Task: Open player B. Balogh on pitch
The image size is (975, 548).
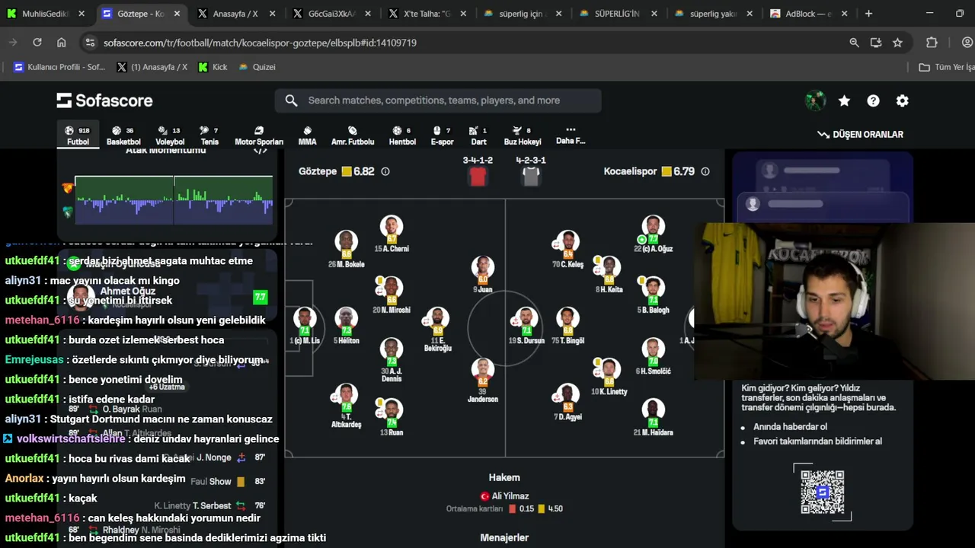Action: pos(653,295)
